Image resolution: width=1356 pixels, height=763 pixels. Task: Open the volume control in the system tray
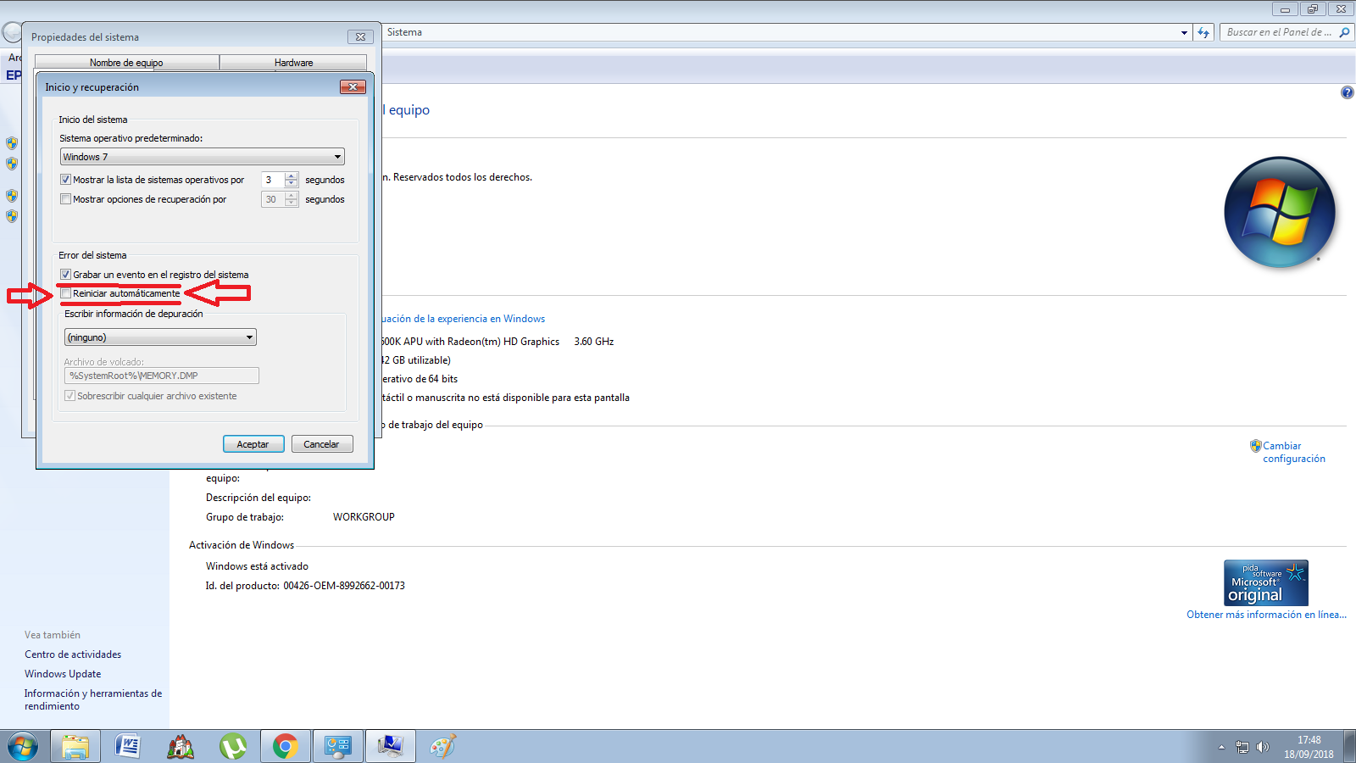tap(1263, 747)
